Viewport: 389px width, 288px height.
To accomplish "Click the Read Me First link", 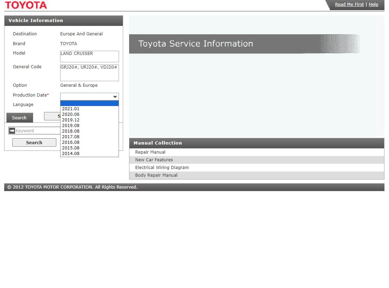I will [349, 5].
